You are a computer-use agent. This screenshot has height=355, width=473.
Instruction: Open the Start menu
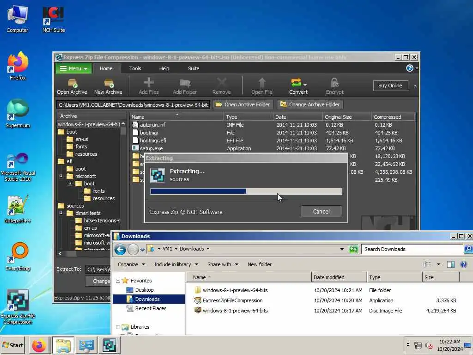click(13, 345)
